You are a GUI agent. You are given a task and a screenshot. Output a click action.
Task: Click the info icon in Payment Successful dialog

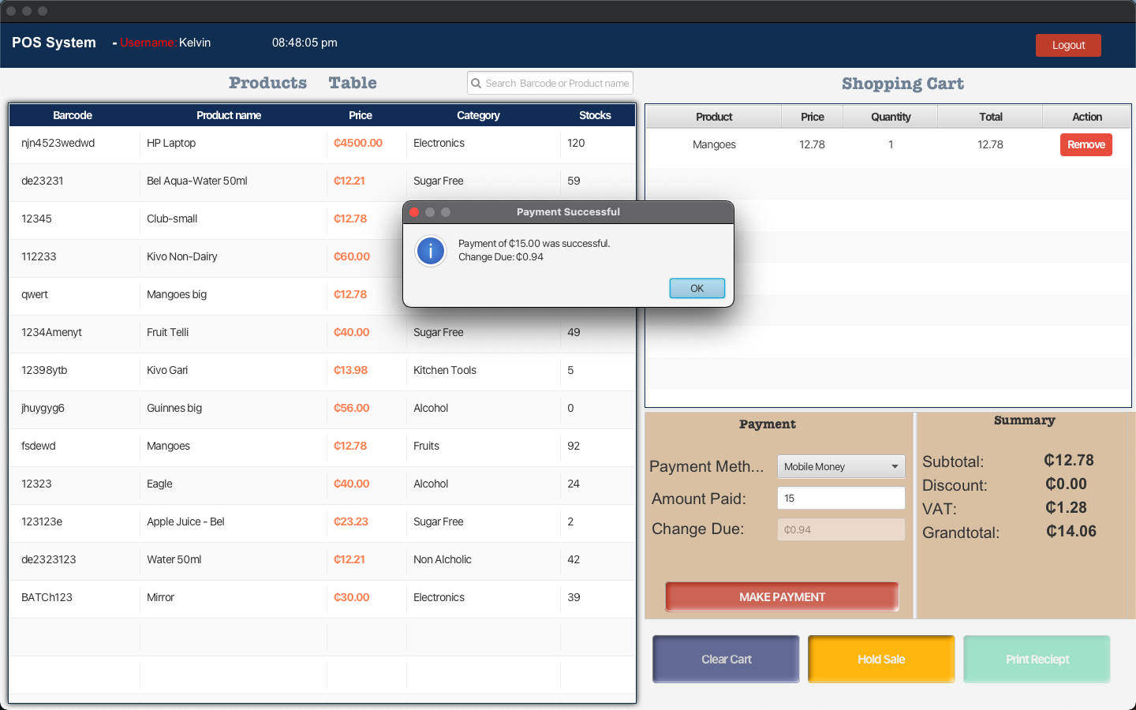tap(431, 252)
